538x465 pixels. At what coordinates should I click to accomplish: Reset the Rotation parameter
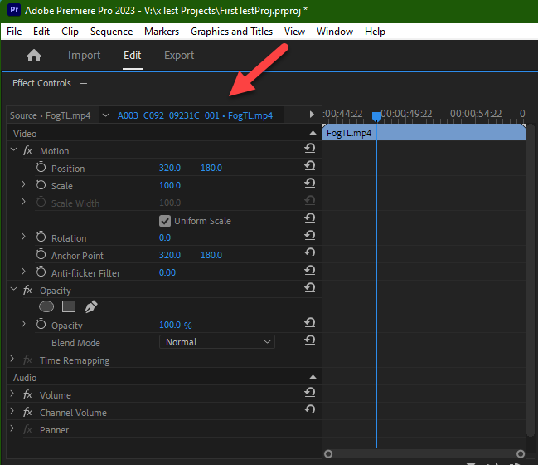coord(310,236)
